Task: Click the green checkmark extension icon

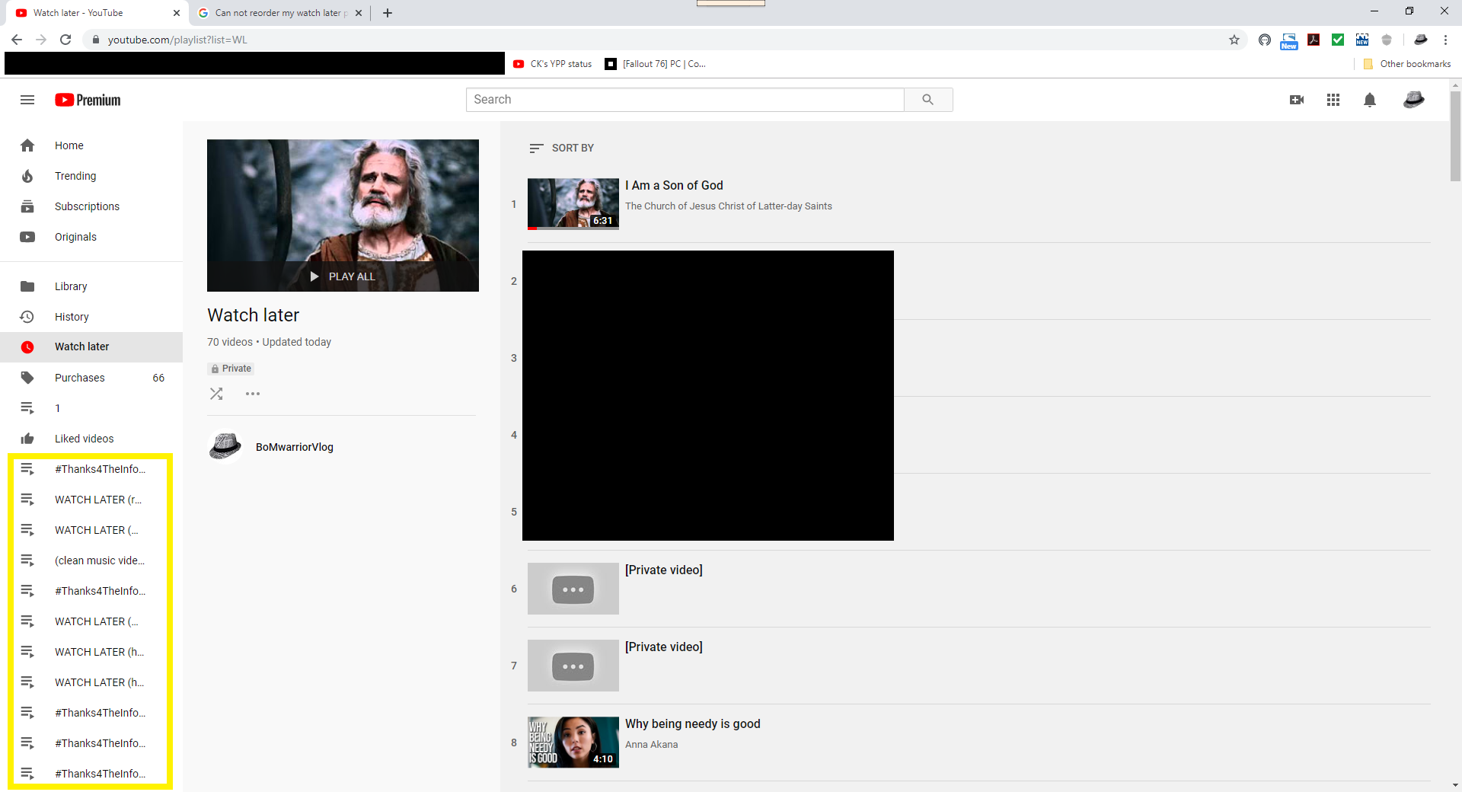Action: tap(1338, 40)
